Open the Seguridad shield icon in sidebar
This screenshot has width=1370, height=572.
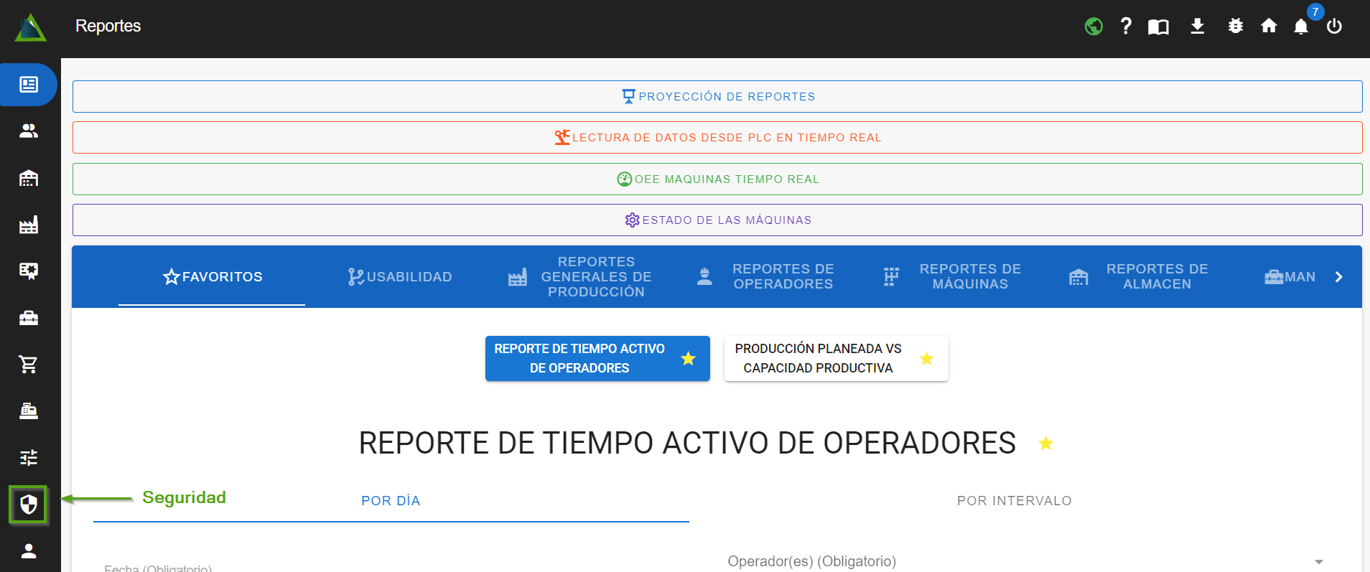(x=29, y=505)
